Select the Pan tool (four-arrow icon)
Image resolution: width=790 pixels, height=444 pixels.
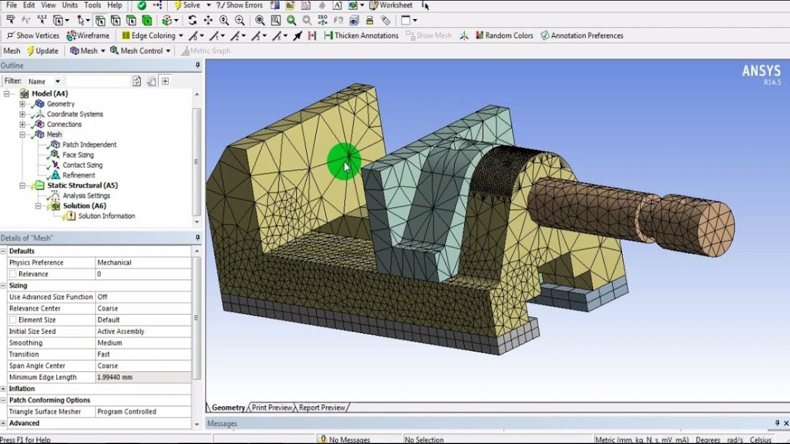(x=208, y=20)
